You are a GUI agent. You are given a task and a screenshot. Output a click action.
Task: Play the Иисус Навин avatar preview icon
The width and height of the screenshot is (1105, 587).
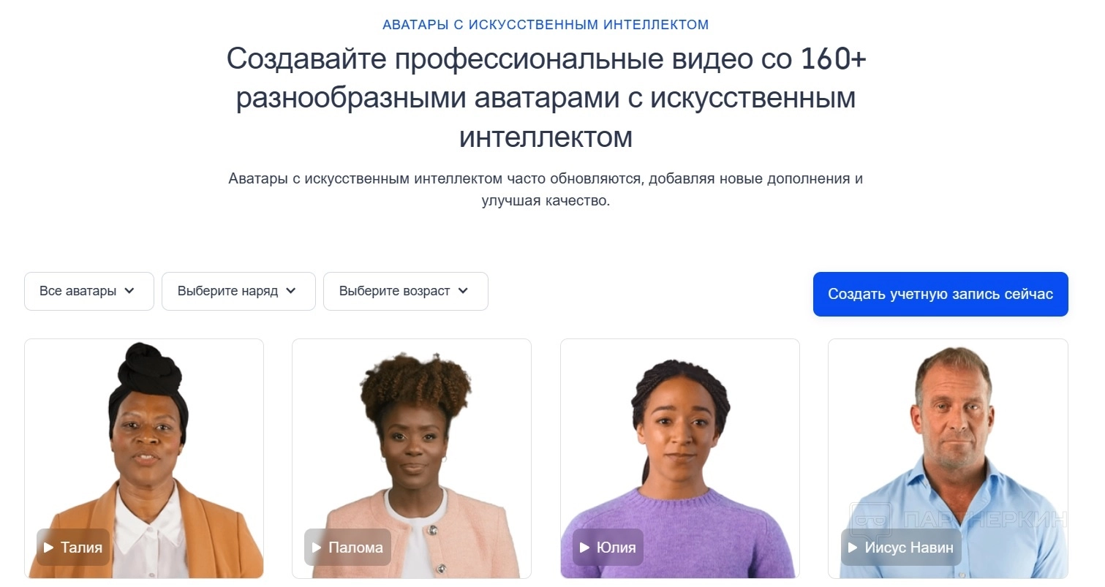(x=853, y=548)
